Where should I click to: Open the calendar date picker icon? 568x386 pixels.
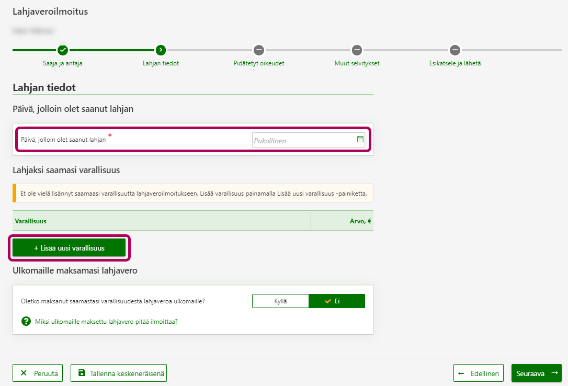coord(360,140)
